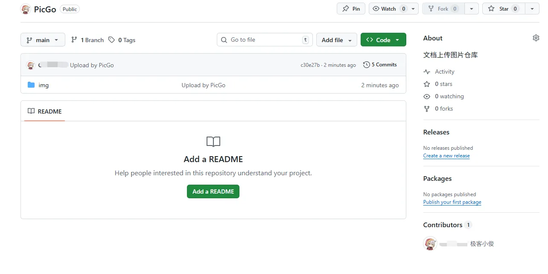Open commit hash c30e27b
Image resolution: width=548 pixels, height=274 pixels.
310,65
